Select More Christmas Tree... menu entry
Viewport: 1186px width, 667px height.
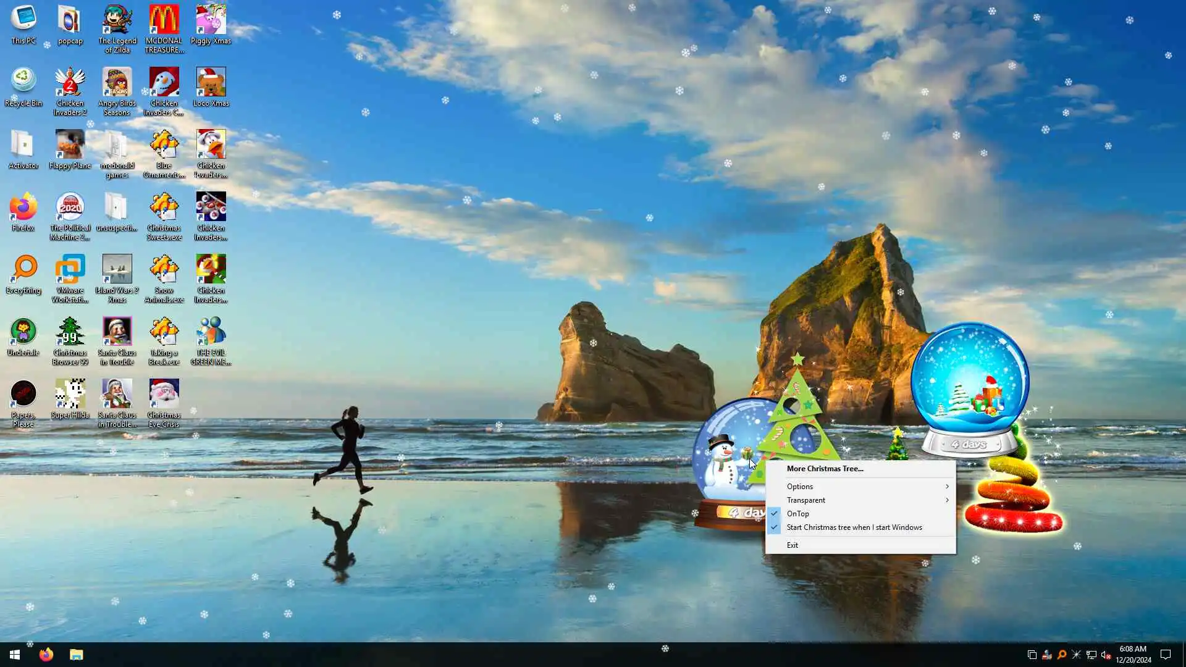(x=825, y=469)
